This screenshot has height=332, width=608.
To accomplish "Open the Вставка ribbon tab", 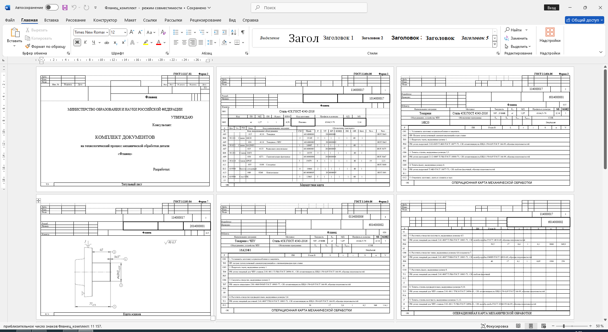I will coord(51,20).
